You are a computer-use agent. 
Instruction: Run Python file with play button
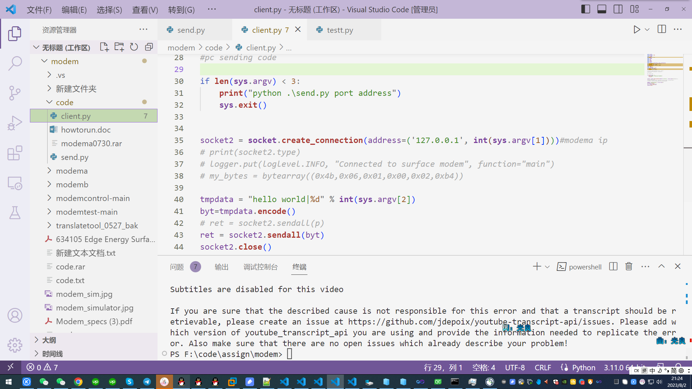pyautogui.click(x=636, y=30)
